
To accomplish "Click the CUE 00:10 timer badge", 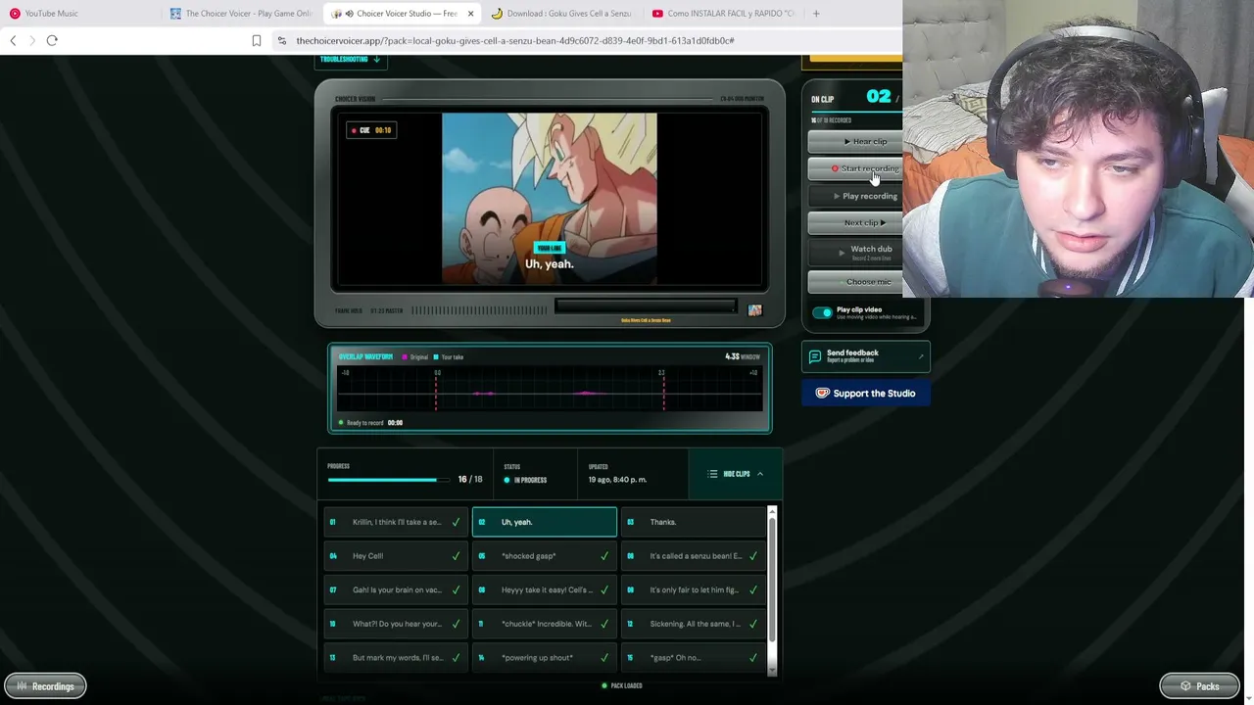I will coord(371,130).
